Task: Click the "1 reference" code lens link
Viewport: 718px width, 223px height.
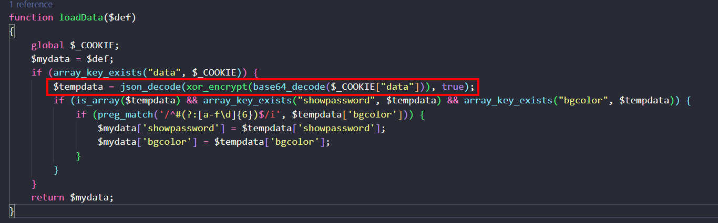Action: pos(31,5)
